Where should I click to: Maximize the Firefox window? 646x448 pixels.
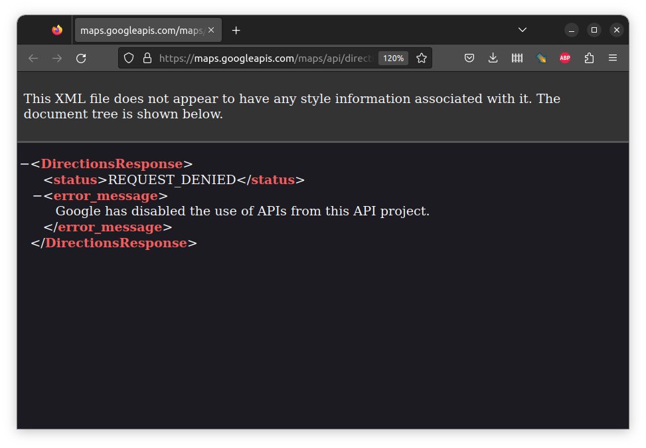(x=594, y=30)
